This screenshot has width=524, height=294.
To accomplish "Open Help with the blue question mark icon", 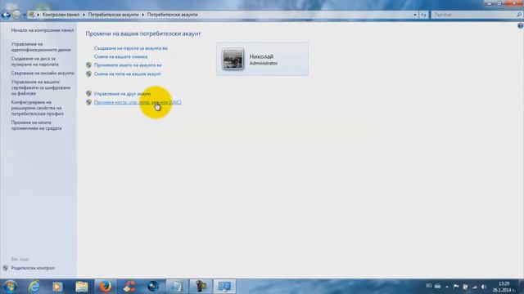I will point(521,25).
